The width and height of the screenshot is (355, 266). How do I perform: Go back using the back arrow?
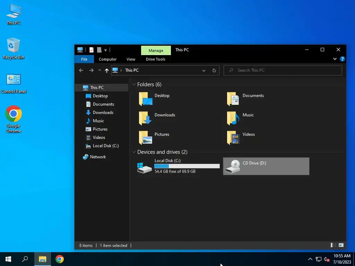click(x=81, y=70)
